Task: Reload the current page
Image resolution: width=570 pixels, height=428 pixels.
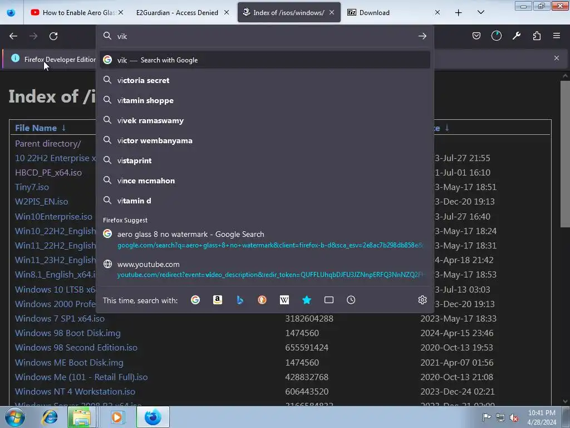Action: pos(53,36)
